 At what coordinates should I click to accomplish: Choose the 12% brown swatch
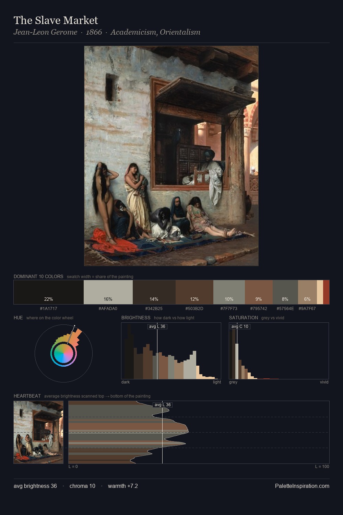point(194,292)
